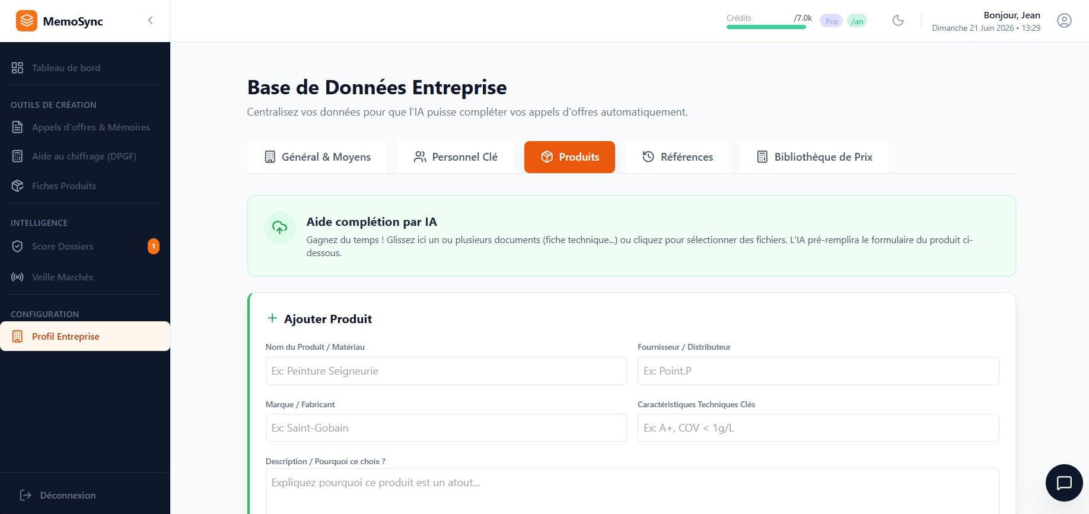Click the Aide au chiffrage calculator icon
Viewport: 1089px width, 514px height.
17,156
